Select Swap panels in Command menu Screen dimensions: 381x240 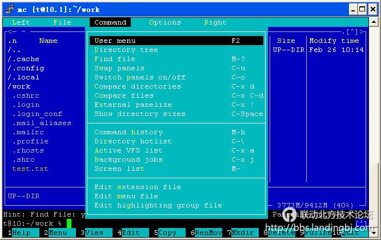119,68
